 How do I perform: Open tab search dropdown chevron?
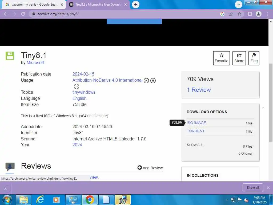coord(239,5)
